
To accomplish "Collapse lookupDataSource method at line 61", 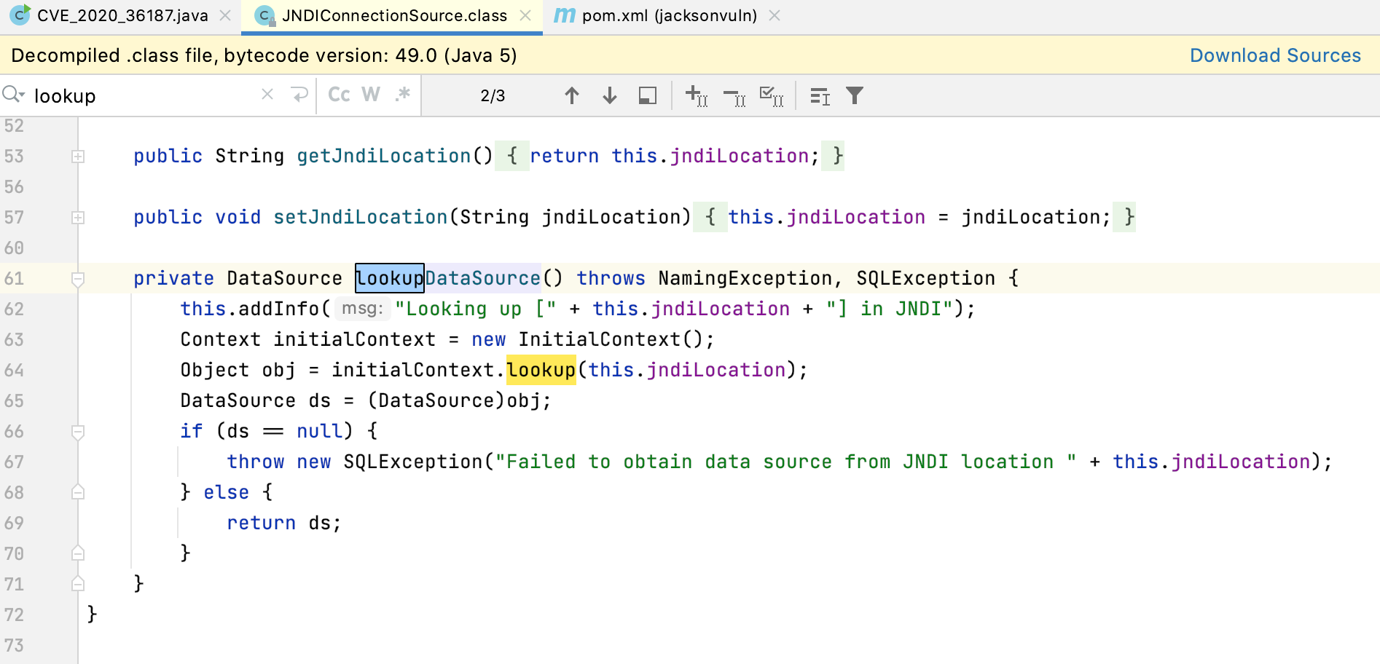I will pyautogui.click(x=78, y=279).
